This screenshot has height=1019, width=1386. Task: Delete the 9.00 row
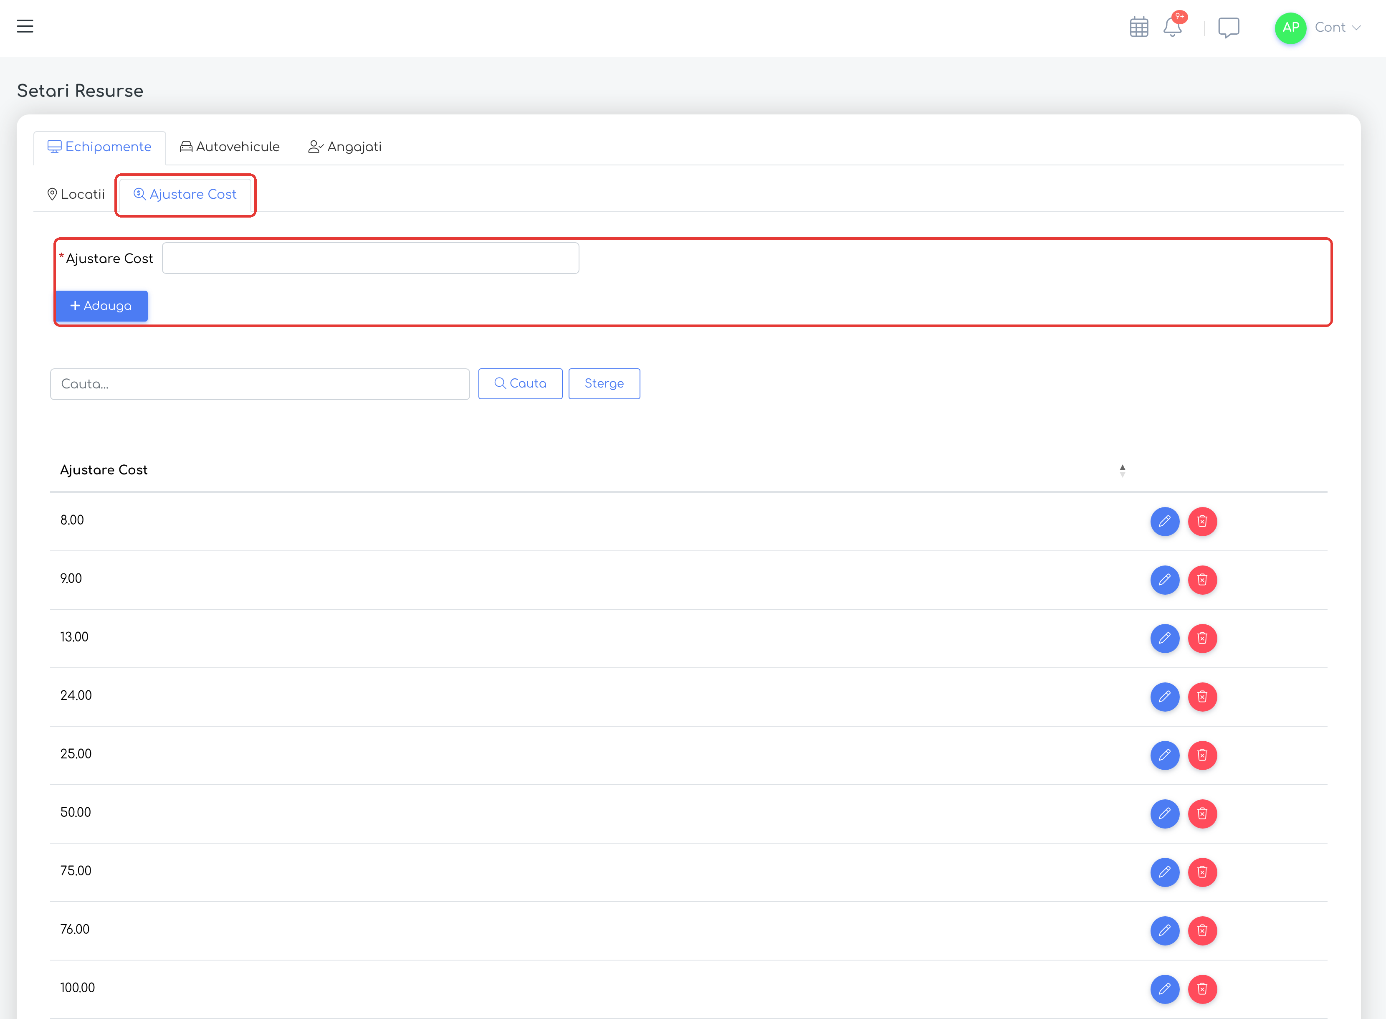(1201, 580)
